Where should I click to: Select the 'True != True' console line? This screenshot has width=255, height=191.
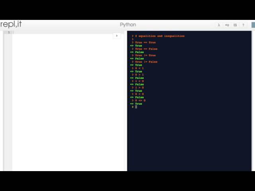(x=145, y=55)
